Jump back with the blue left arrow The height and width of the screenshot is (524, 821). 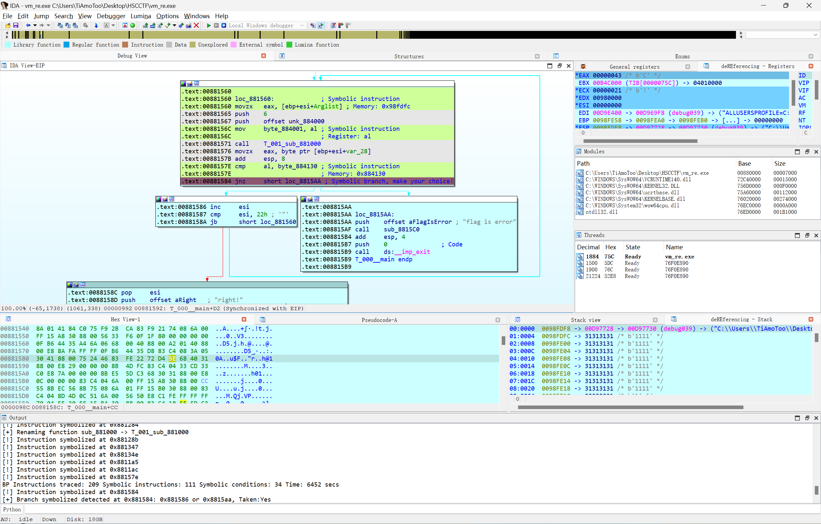[x=28, y=25]
